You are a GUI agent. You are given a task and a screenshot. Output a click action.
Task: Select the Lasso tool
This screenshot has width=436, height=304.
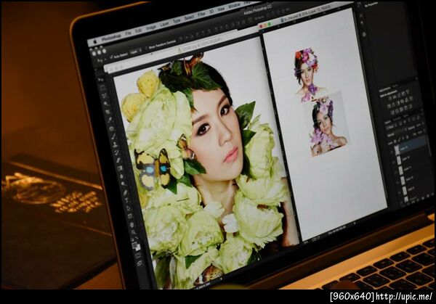pyautogui.click(x=105, y=96)
